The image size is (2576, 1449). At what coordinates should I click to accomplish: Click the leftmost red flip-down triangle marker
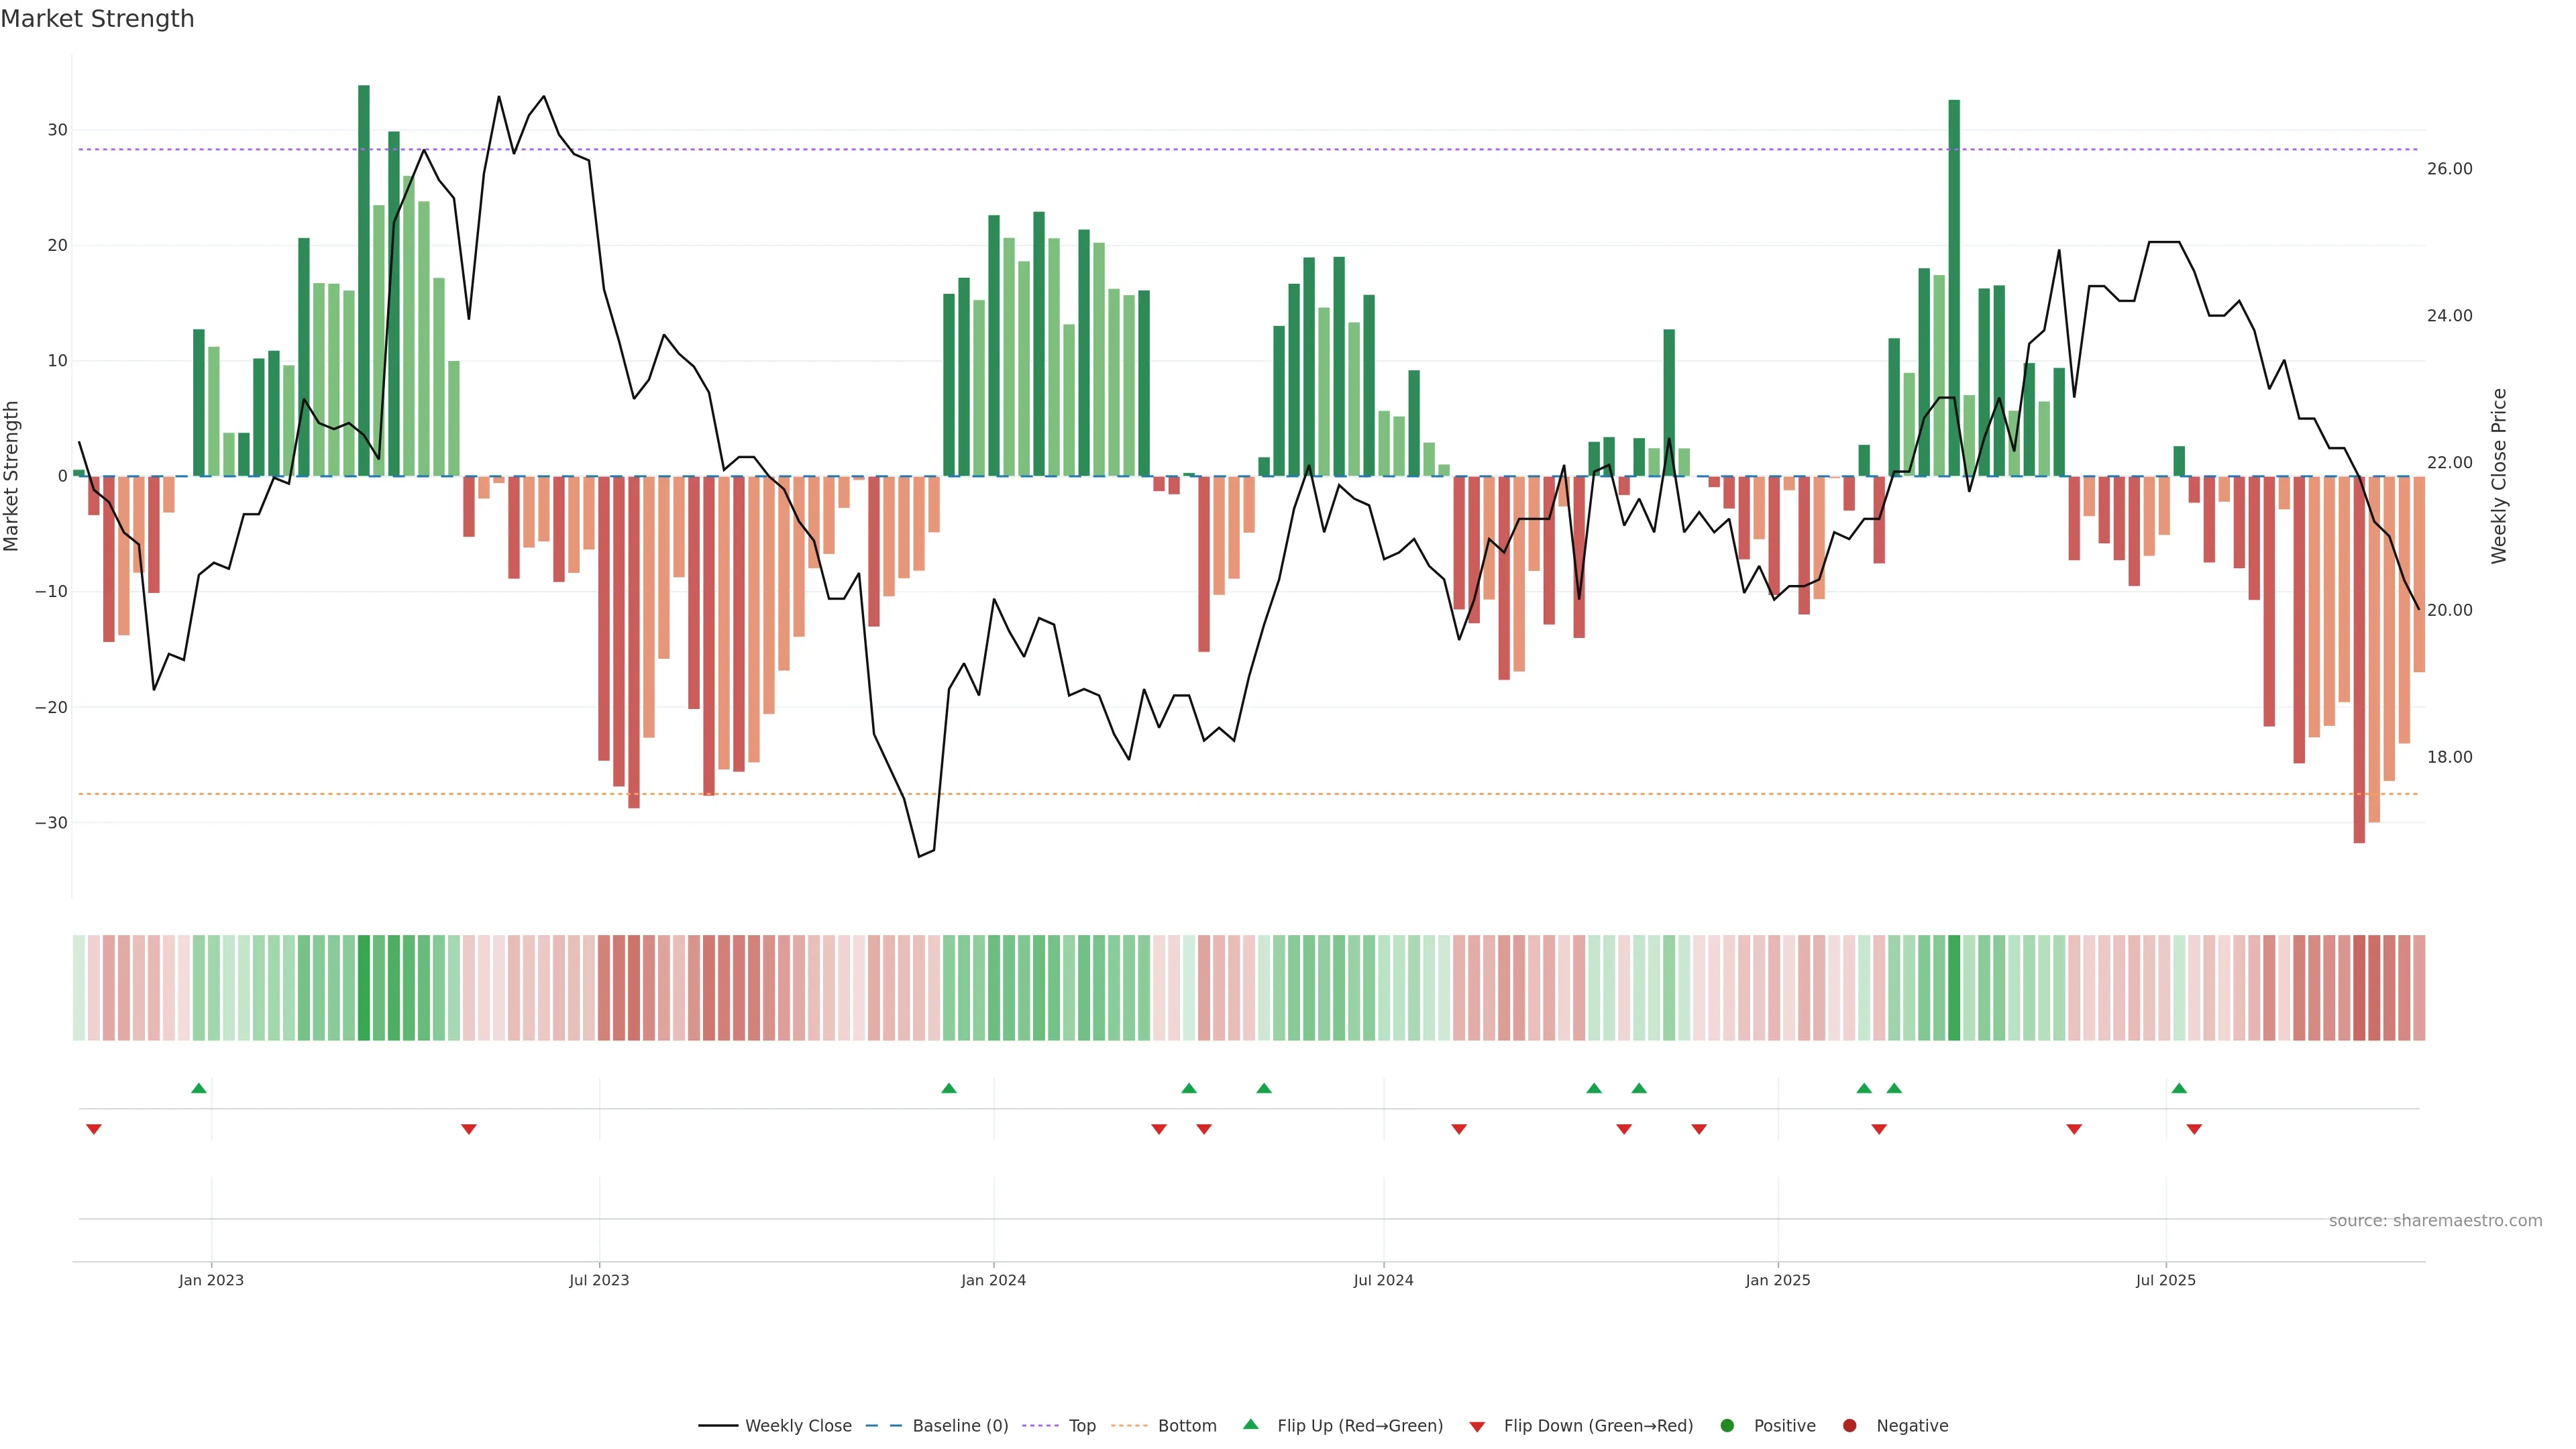[x=94, y=1129]
